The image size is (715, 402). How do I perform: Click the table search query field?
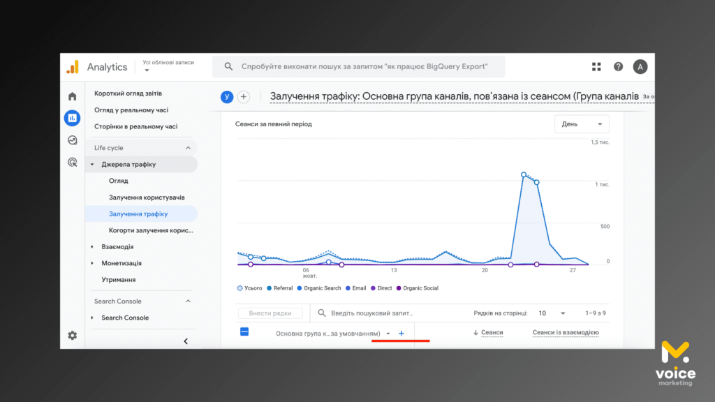tap(372, 313)
